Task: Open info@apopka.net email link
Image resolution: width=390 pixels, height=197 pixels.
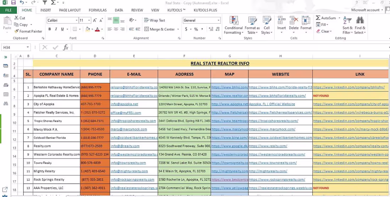Action: point(124,104)
